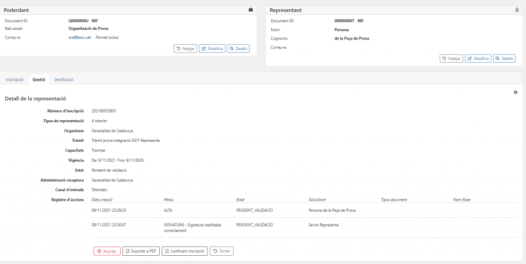
Task: Select the SIGNATURA action log row
Action: click(x=303, y=227)
